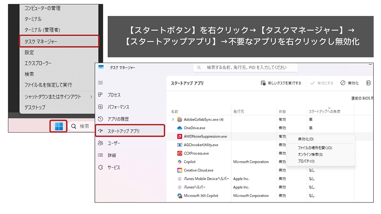The width and height of the screenshot is (381, 214).
Task: Expand シャットダウンまたはサインアウト submenu arrow
Action: [92, 97]
